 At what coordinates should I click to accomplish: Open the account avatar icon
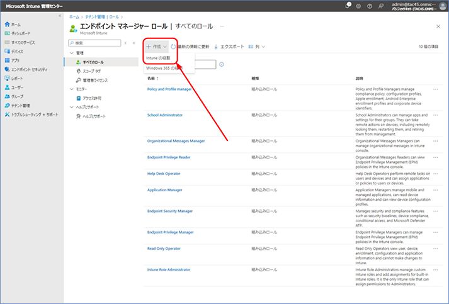click(443, 6)
